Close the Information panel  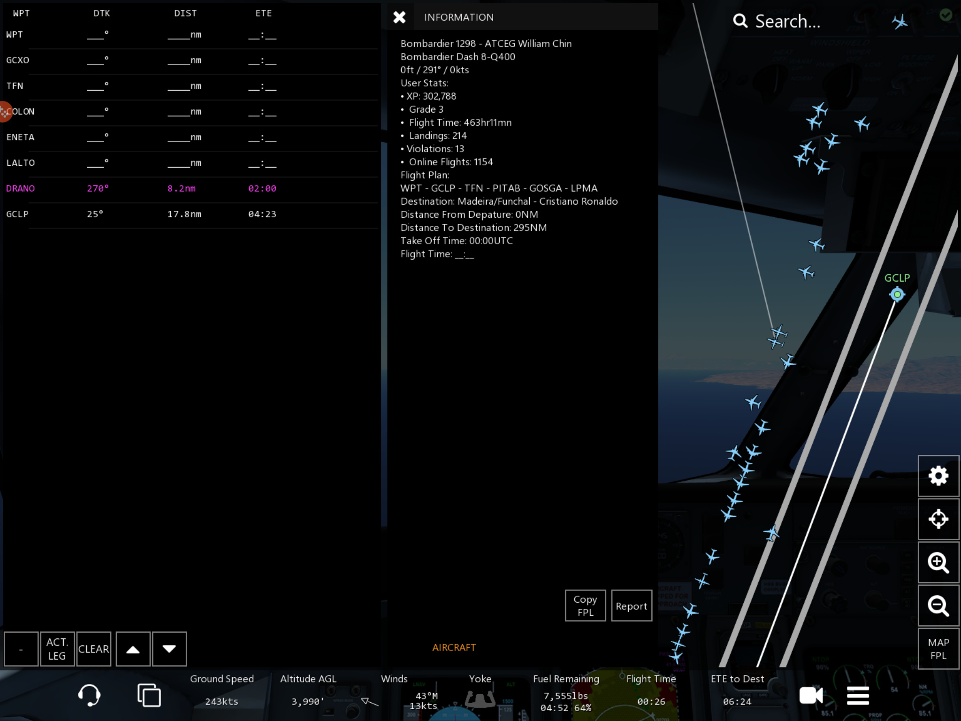399,17
